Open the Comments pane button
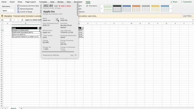The width and height of the screenshot is (194, 109). point(186,2)
